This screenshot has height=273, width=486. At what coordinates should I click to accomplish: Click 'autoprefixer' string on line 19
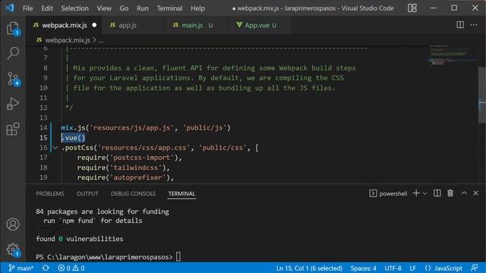[x=138, y=177]
